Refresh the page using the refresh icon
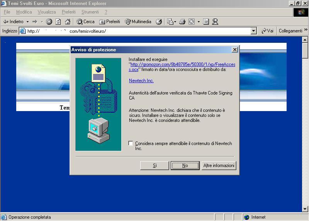Viewport: 309px width, 221px height. (x=58, y=22)
